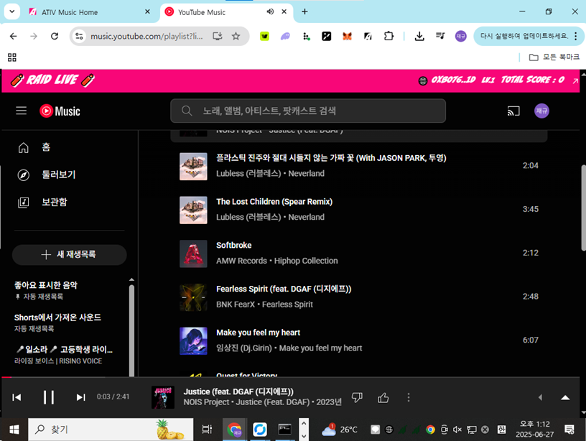
Task: Mute the YouTube Music tab audio icon
Action: coord(270,11)
